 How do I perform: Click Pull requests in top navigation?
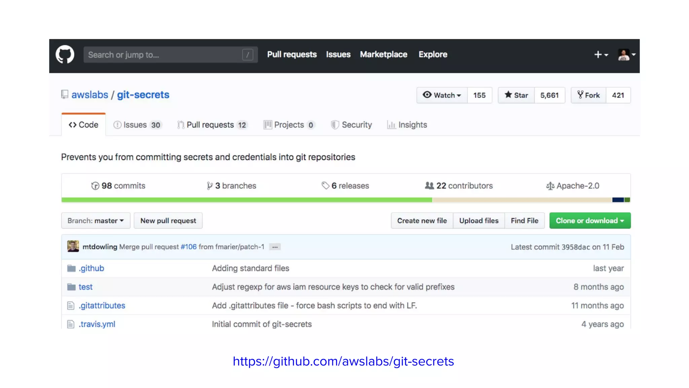(292, 55)
